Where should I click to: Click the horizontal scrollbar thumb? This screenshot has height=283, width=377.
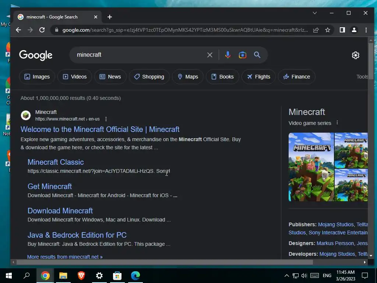[165, 262]
